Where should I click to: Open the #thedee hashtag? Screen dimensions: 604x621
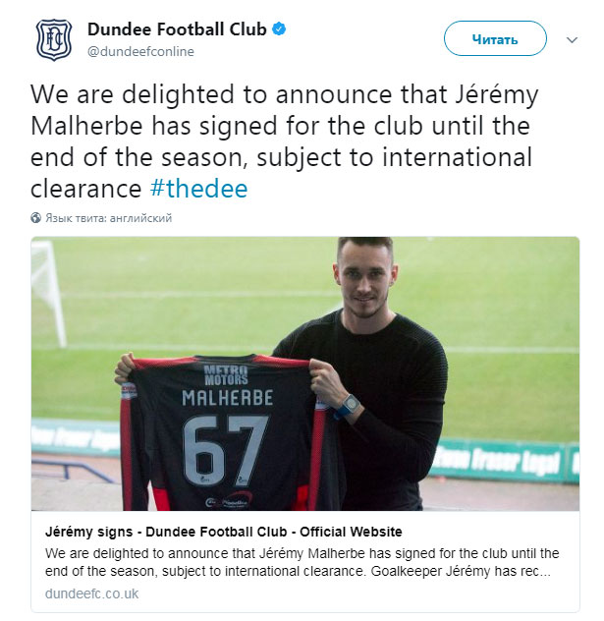tap(198, 188)
